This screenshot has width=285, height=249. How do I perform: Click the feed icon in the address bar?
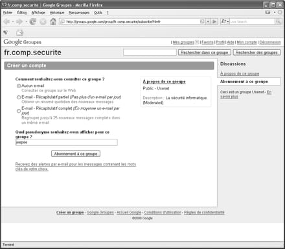[202, 21]
